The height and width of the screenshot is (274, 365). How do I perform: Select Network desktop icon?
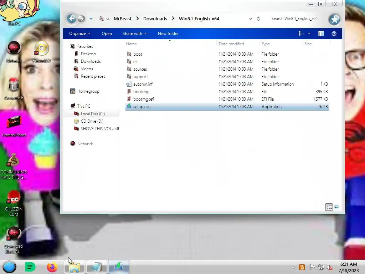point(14,52)
